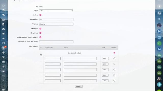
Task: Open the calendar icon in left sidebar
Action: click(3, 20)
